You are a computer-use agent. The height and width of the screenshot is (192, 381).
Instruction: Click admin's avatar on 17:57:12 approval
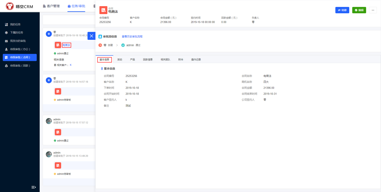coord(49,121)
